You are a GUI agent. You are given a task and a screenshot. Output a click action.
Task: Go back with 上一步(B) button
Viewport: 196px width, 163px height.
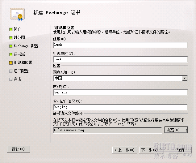[125, 150]
